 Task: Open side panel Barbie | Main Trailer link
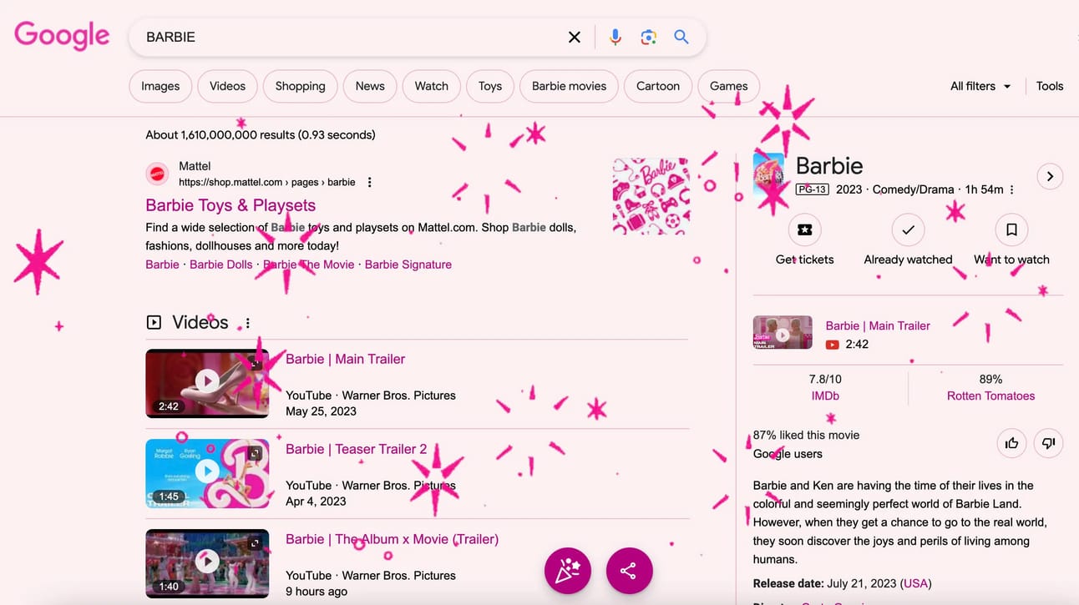point(878,325)
